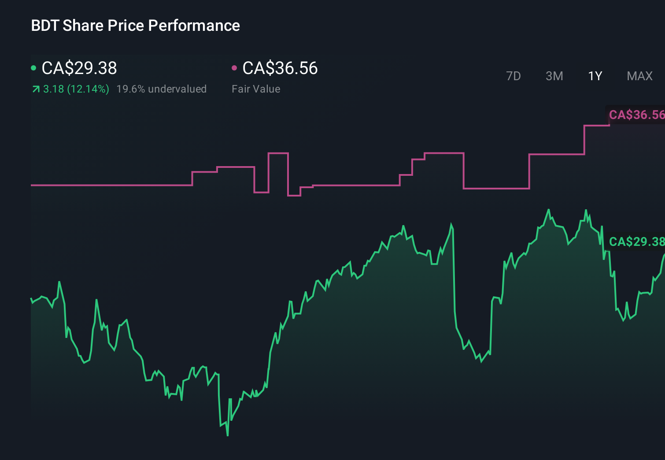The width and height of the screenshot is (665, 460).
Task: Expand the MAX historical range
Action: coord(639,76)
